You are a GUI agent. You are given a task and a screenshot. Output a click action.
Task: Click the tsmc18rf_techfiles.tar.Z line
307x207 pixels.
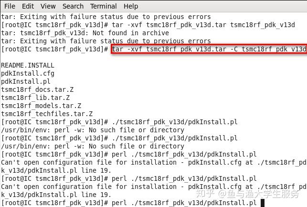(x=47, y=114)
